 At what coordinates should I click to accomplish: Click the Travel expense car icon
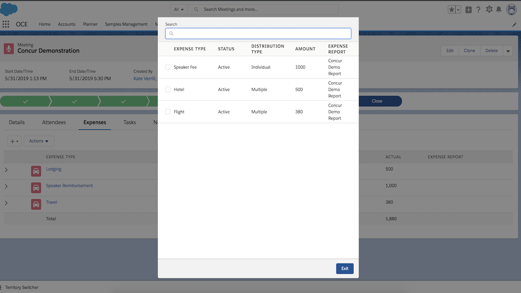(36, 204)
